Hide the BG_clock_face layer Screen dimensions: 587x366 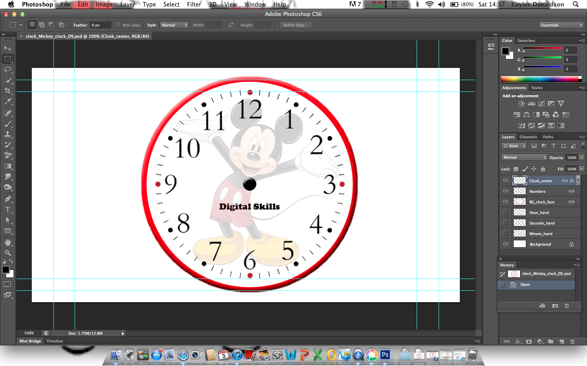(505, 202)
